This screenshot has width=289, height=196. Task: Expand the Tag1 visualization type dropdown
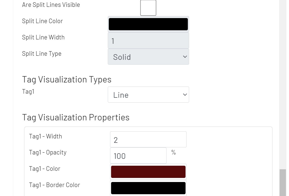(x=148, y=94)
